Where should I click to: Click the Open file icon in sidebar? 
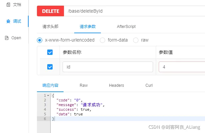click(x=7, y=38)
